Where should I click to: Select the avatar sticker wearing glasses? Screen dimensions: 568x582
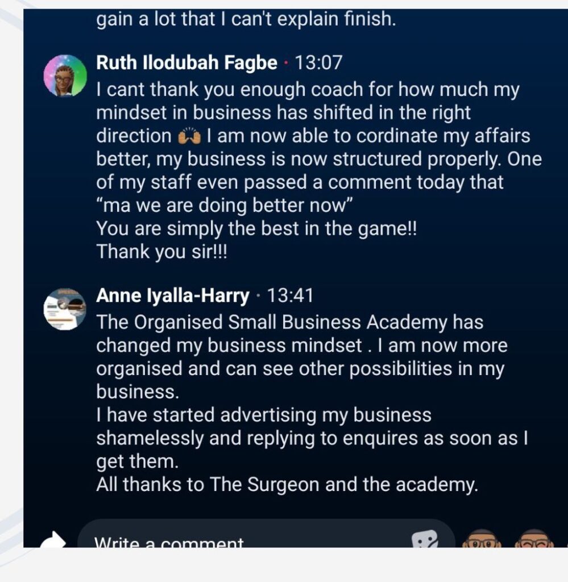coord(482,539)
